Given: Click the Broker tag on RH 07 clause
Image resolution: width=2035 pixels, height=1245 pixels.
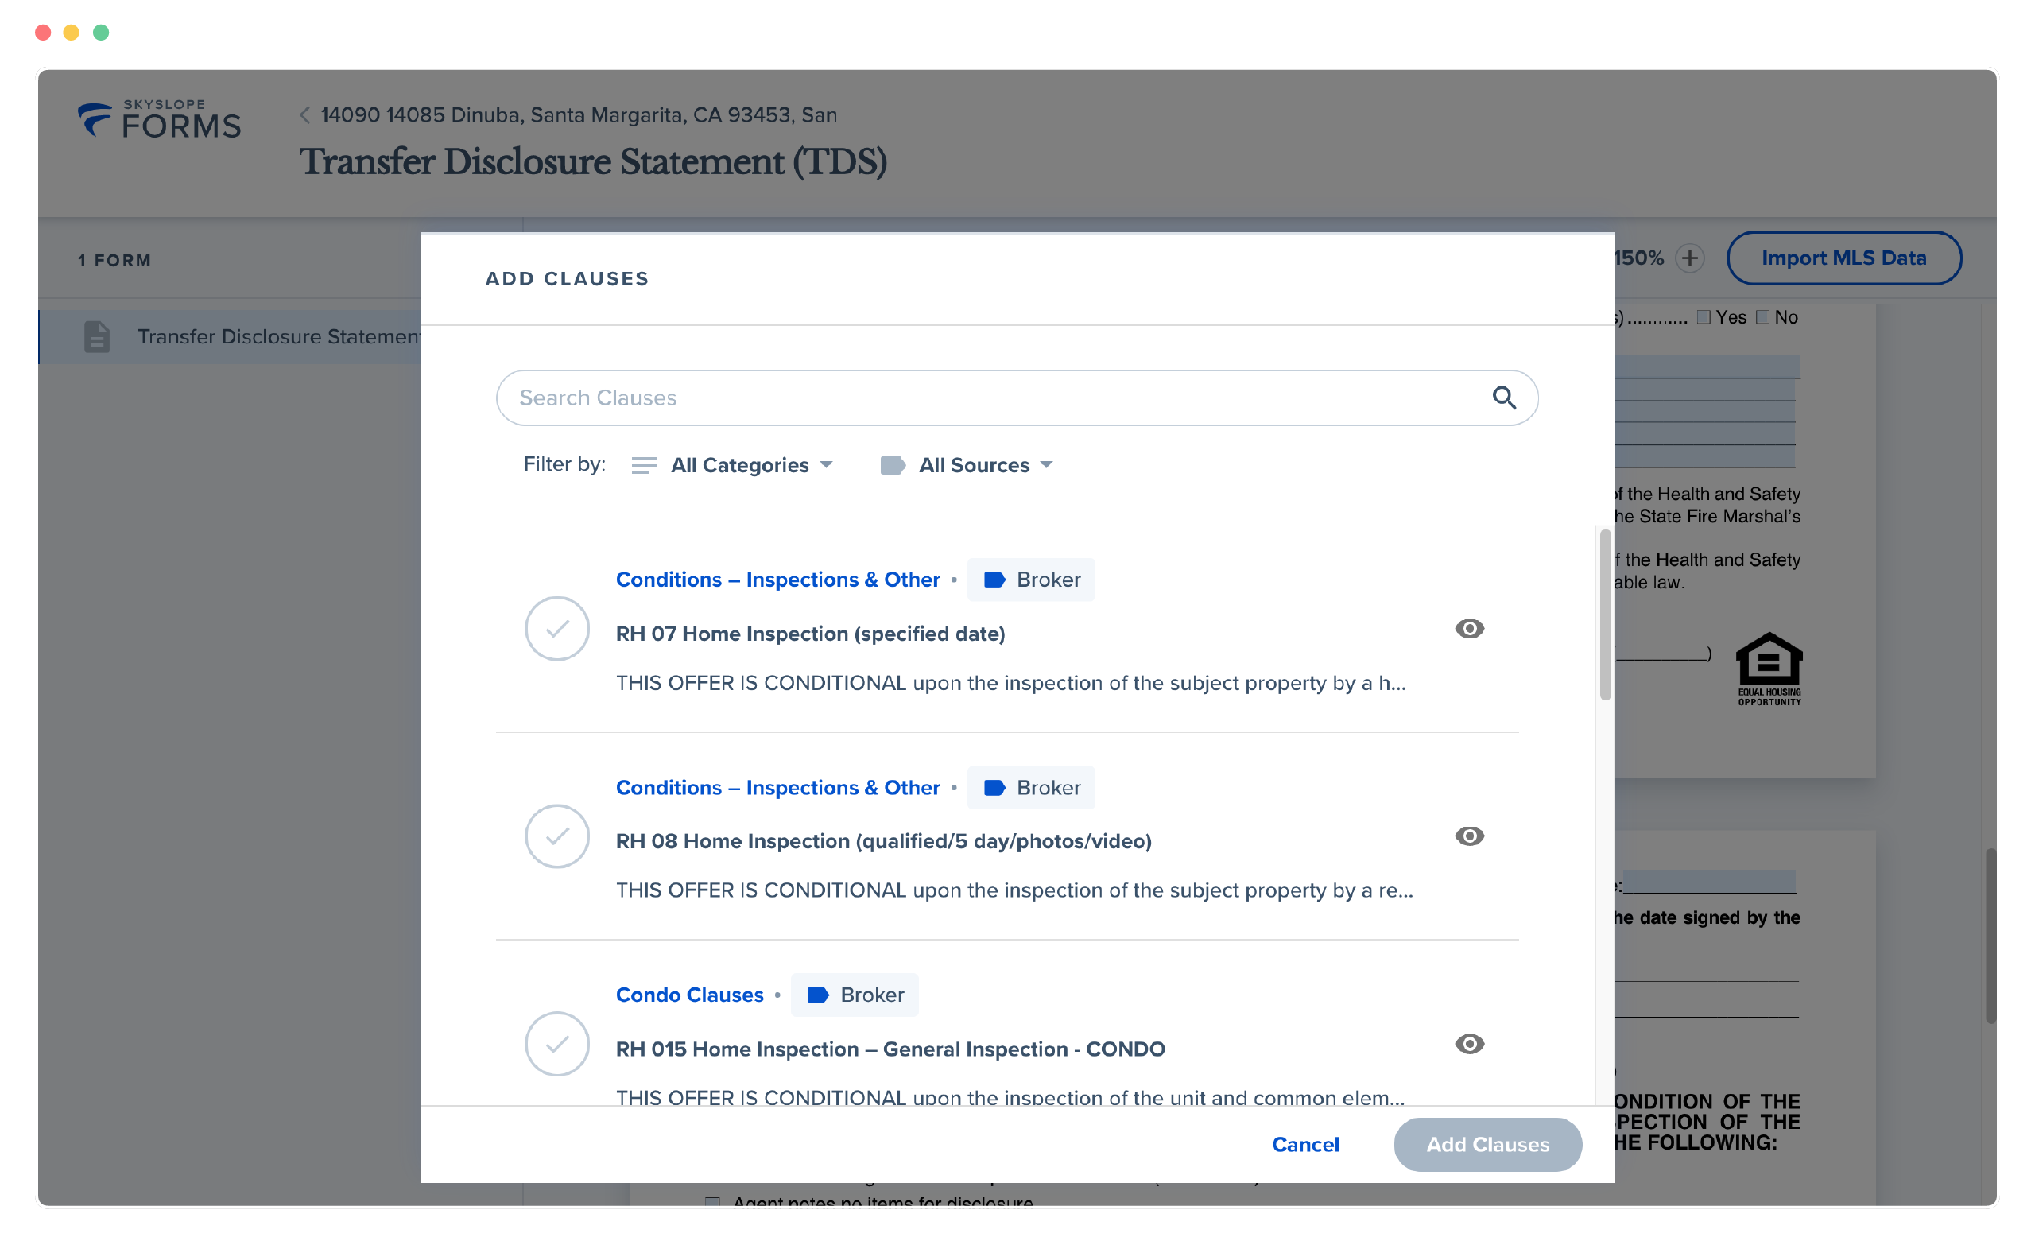Looking at the screenshot, I should click(1031, 580).
